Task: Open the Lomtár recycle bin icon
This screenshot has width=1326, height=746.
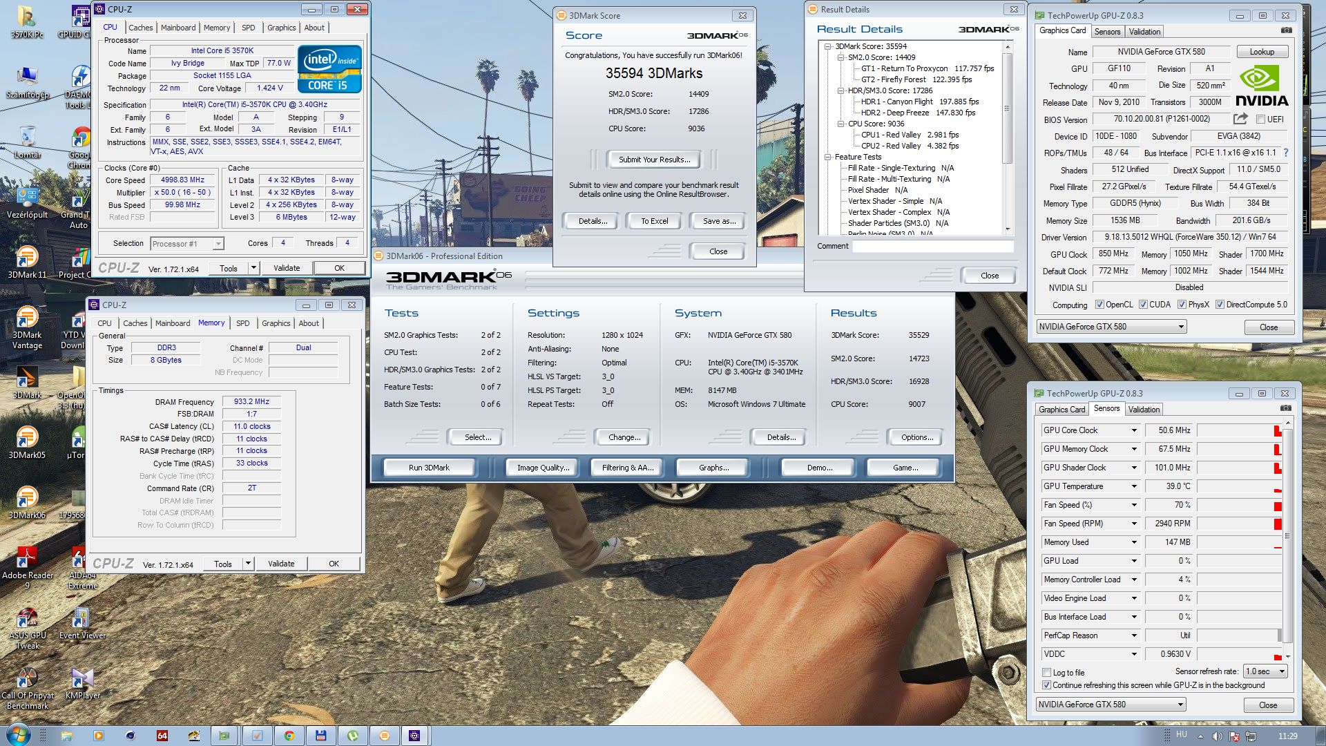Action: pos(27,143)
